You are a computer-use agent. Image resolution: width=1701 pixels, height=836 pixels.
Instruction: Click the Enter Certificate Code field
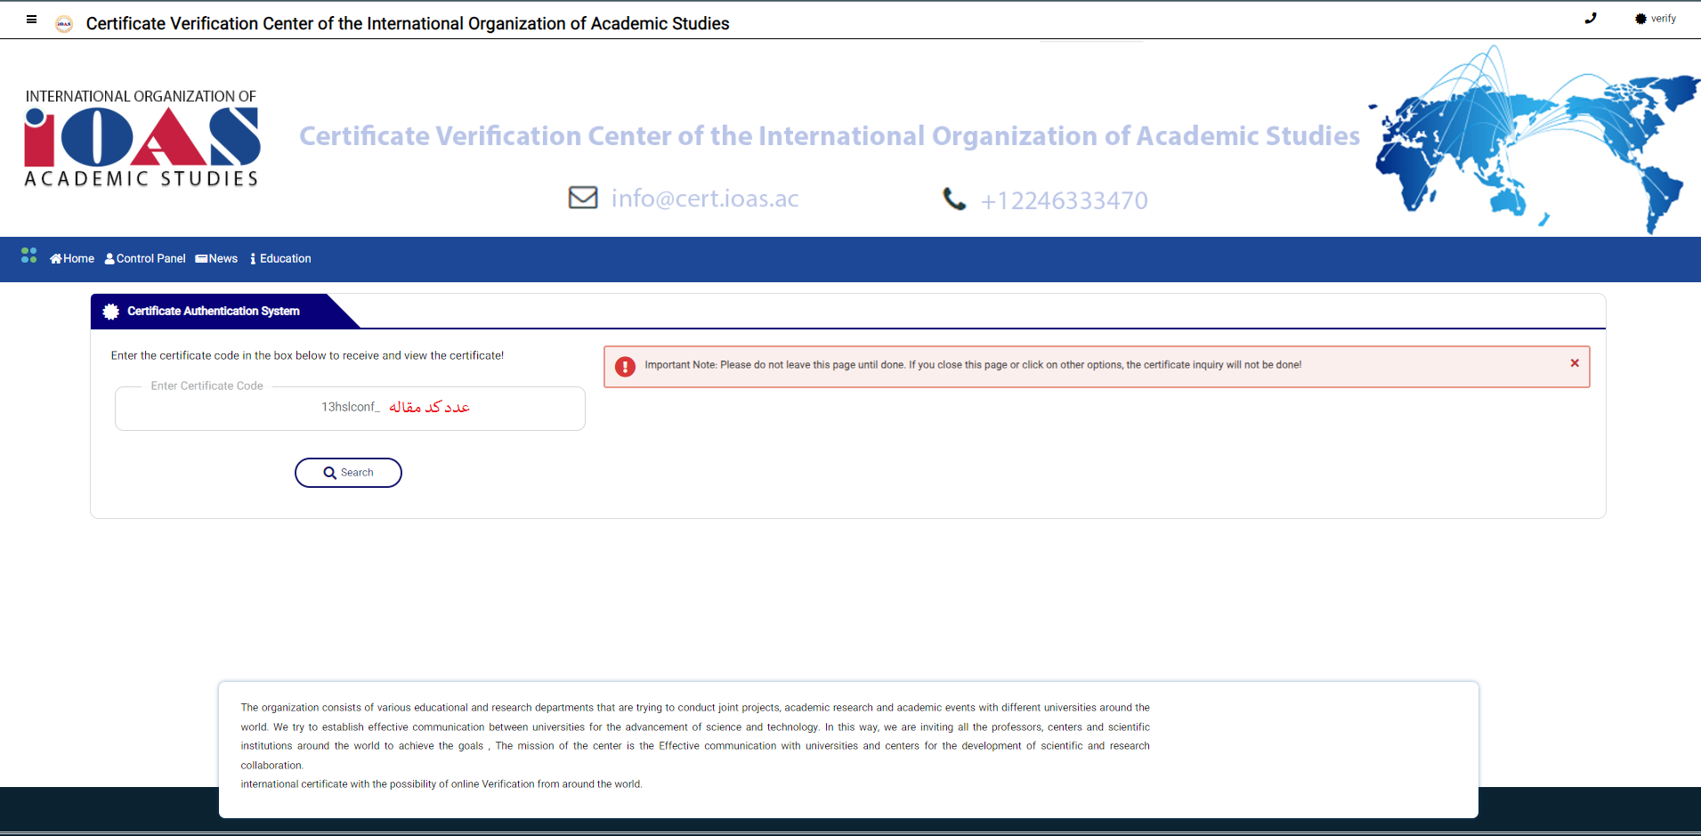[x=350, y=409]
